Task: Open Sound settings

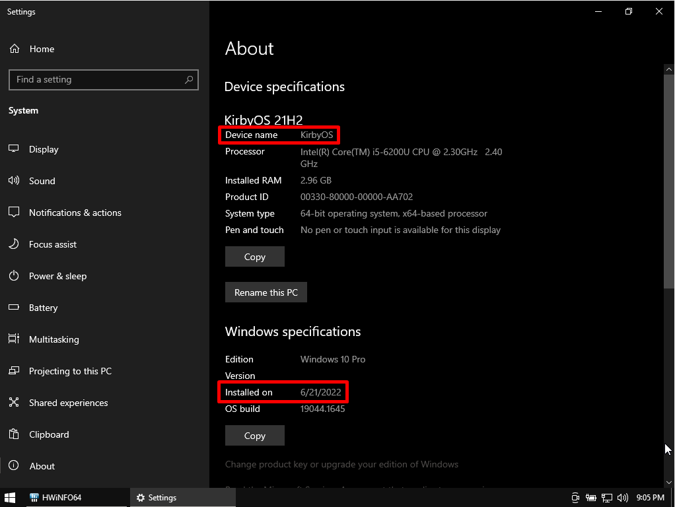Action: [x=42, y=181]
